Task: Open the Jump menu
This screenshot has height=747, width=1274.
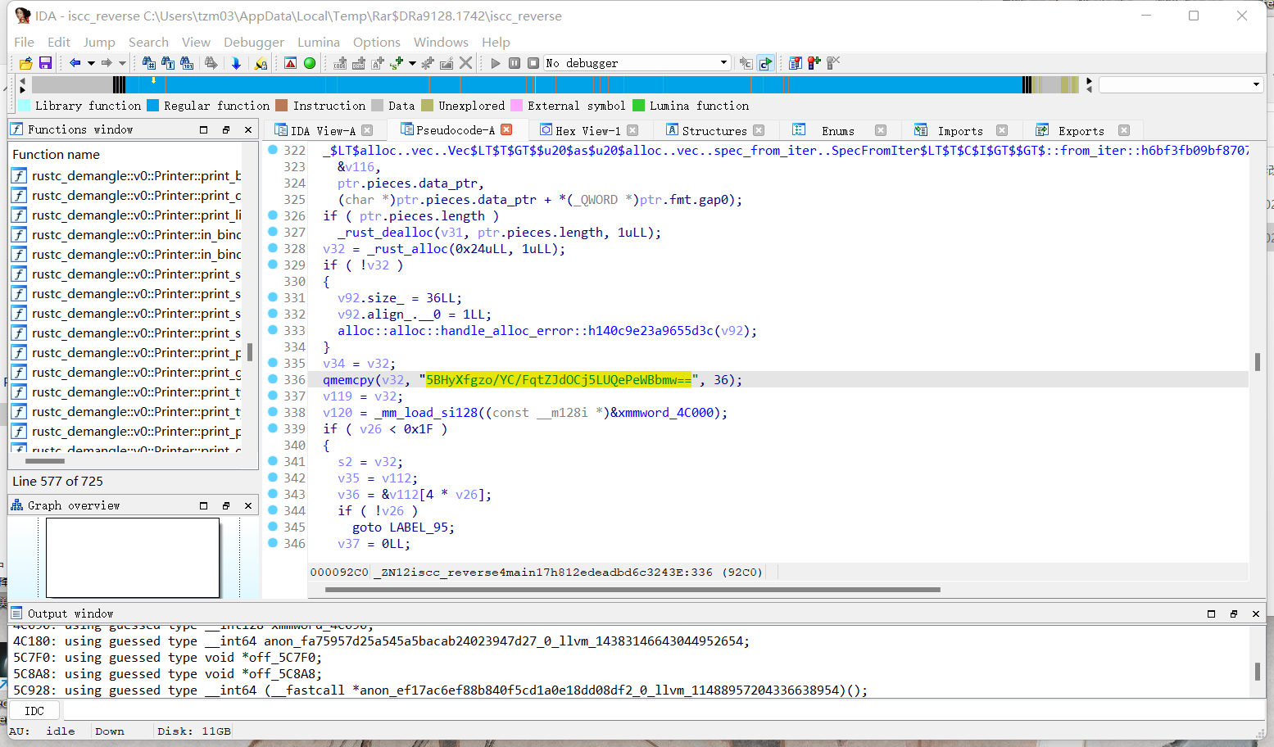Action: click(x=99, y=42)
